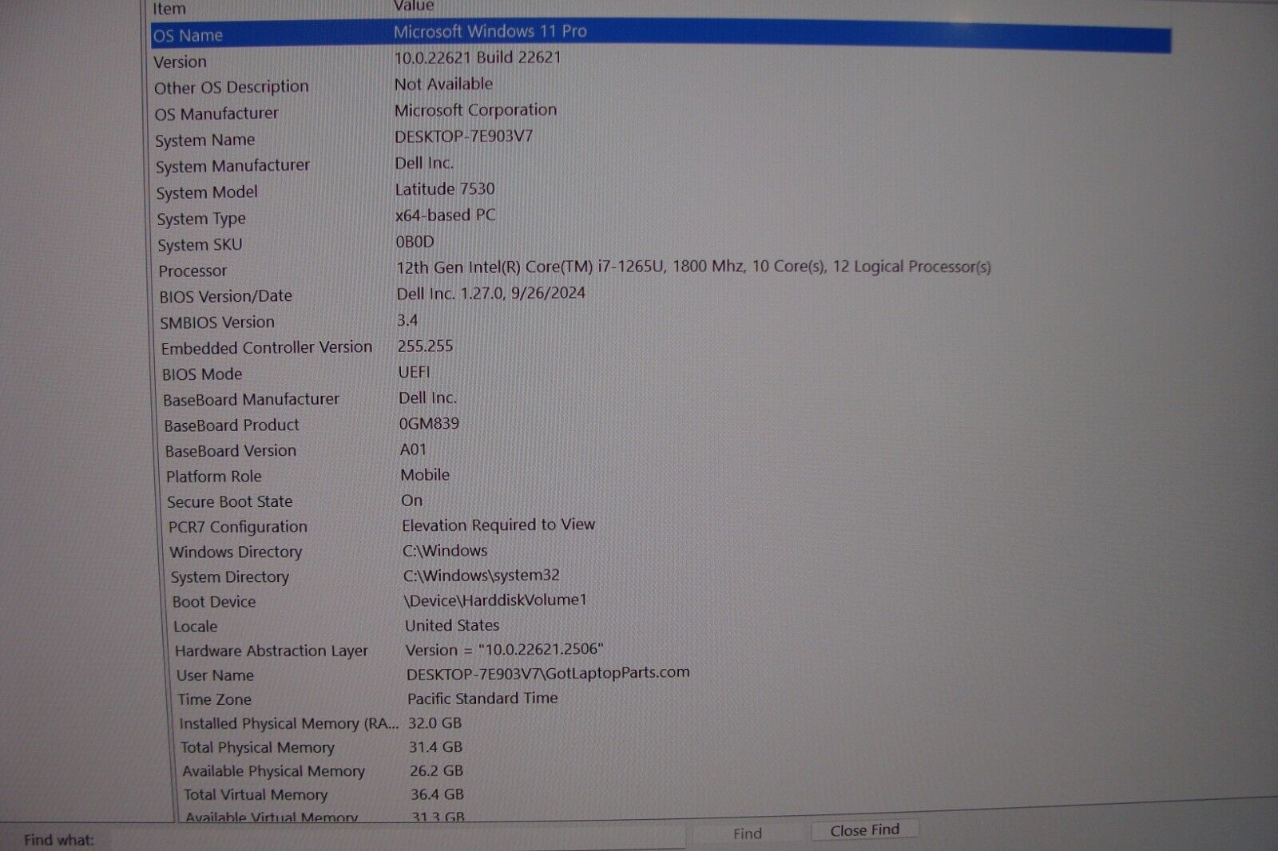Select the PCR7 Configuration row
Screen dimensions: 1278x851
coord(237,527)
